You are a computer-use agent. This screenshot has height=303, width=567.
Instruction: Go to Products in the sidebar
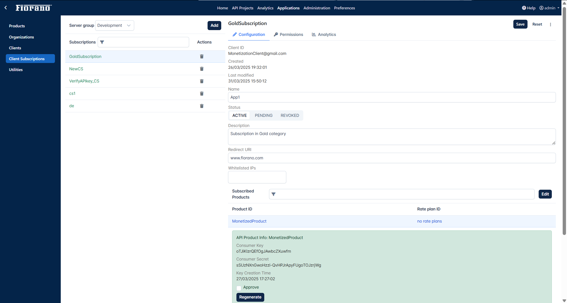pos(30,26)
